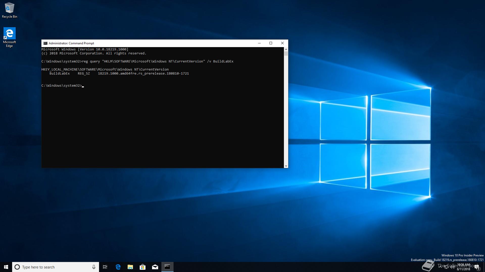Click the Cortana circle icon

coord(17,267)
